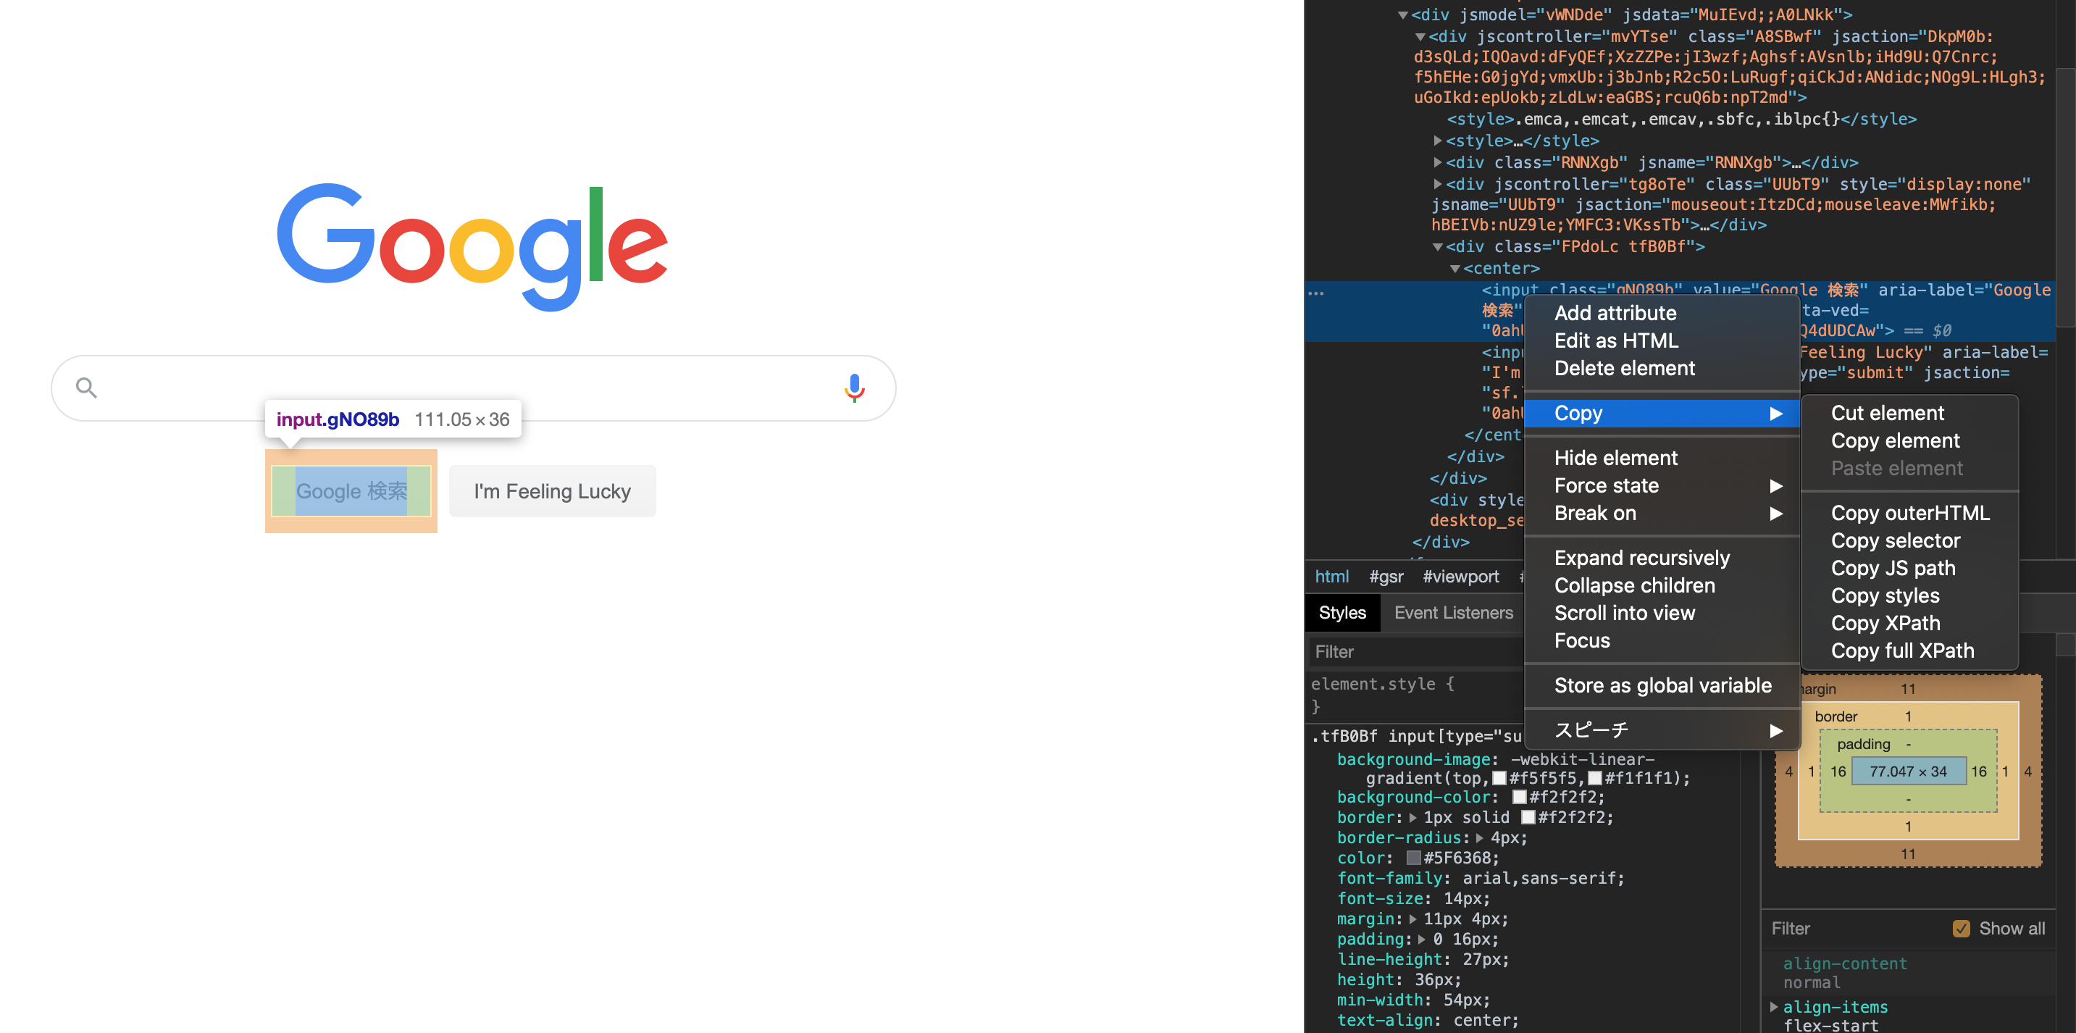Select the Styles tab
Screen dimensions: 2076x1033
pyautogui.click(x=1342, y=612)
